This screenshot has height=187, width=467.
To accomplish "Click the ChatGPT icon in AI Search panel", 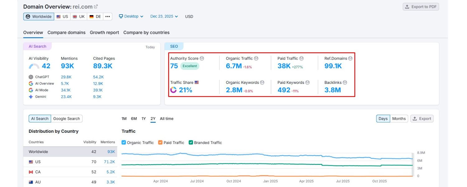I will (31, 77).
